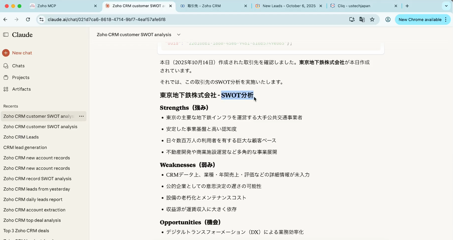
Task: Click the Weaknesses（弱み）heading
Action: coord(188,165)
